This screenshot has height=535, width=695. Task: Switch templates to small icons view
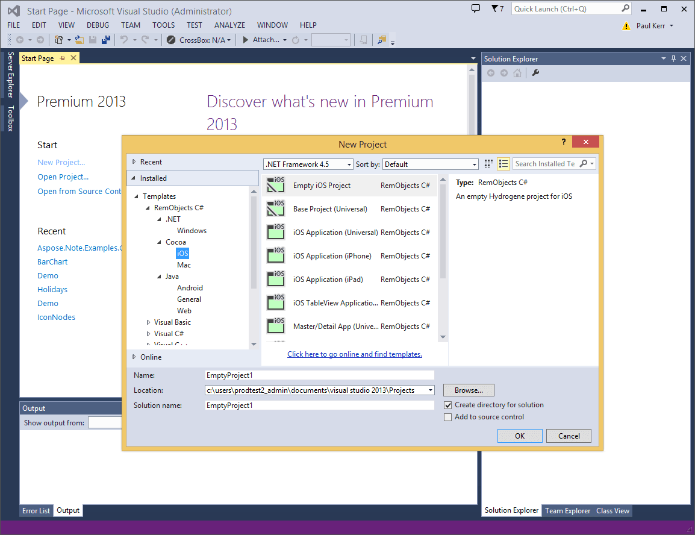[x=488, y=164]
